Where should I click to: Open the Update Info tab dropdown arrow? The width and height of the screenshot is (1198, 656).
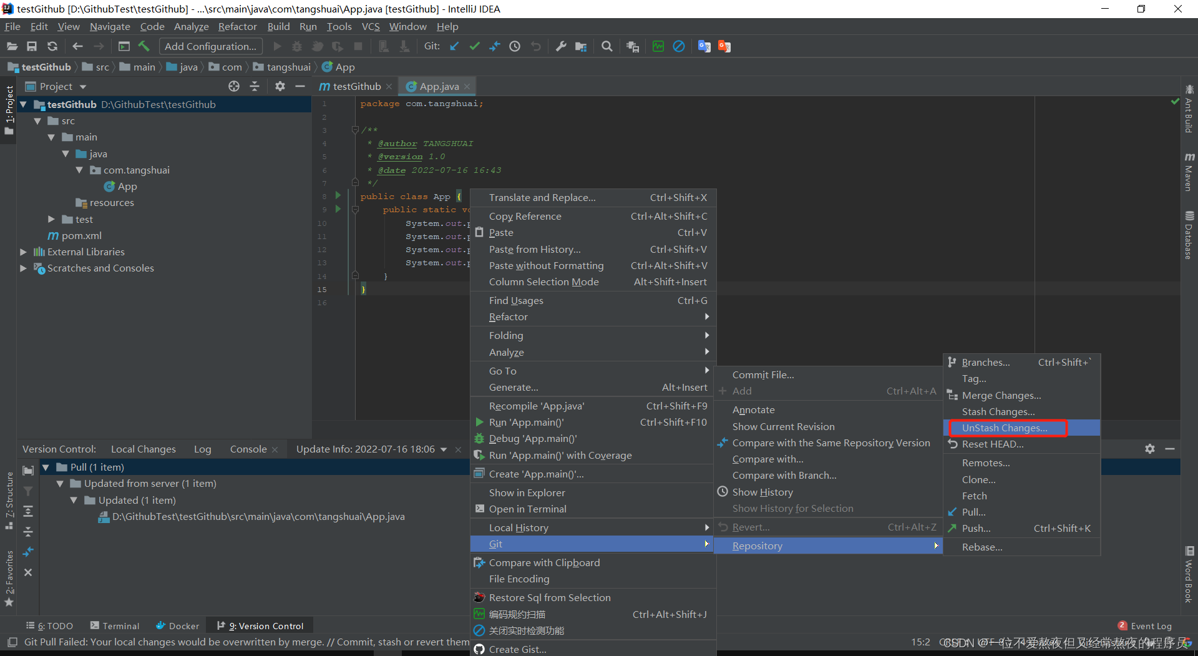pyautogui.click(x=444, y=449)
